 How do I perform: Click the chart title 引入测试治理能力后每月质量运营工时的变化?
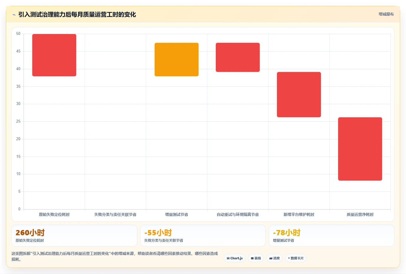point(77,14)
